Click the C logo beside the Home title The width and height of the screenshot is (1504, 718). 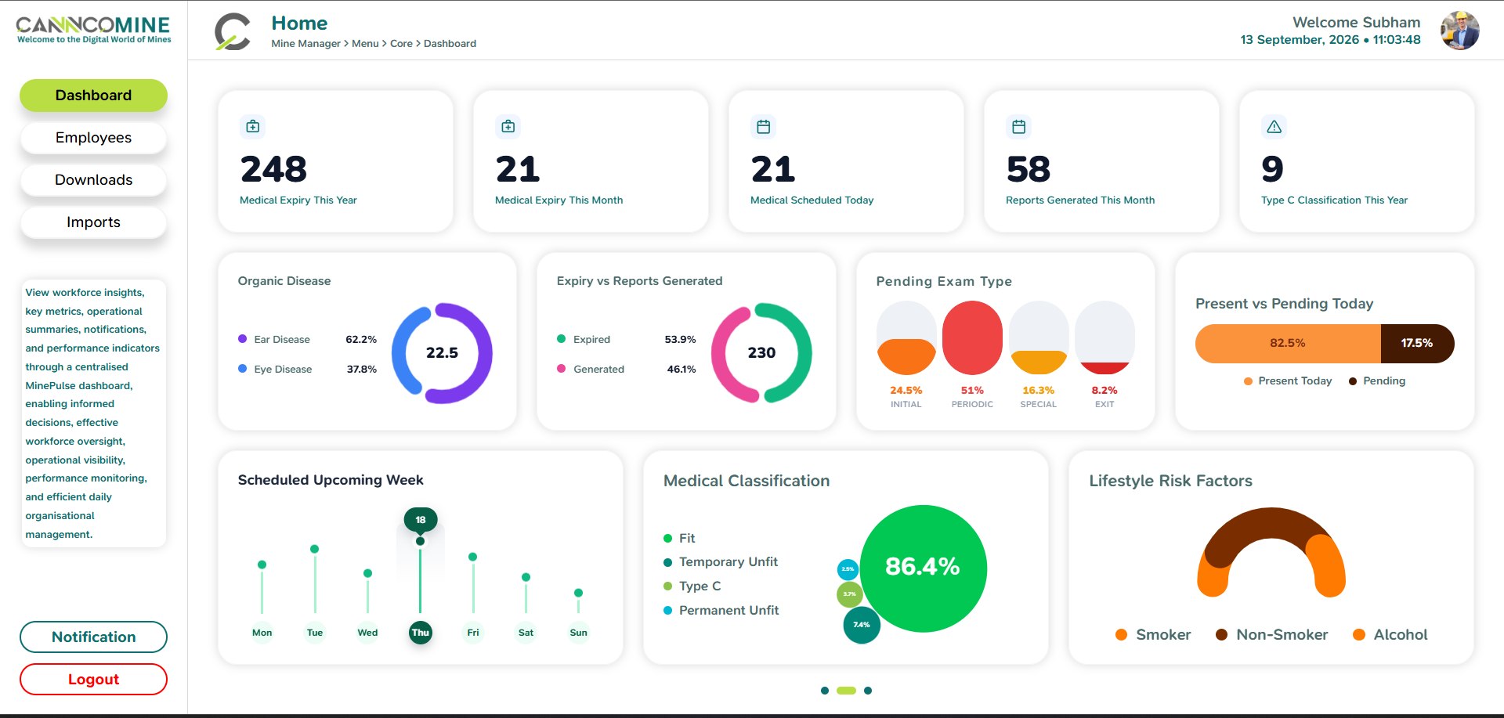[x=233, y=32]
